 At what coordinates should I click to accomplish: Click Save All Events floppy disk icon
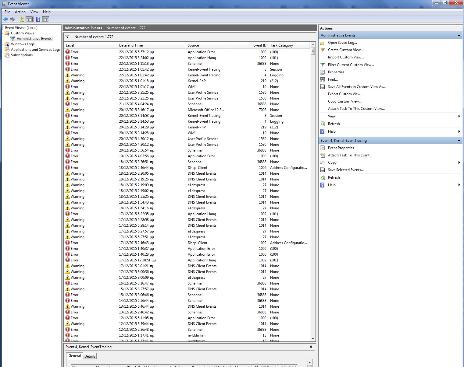(x=323, y=87)
